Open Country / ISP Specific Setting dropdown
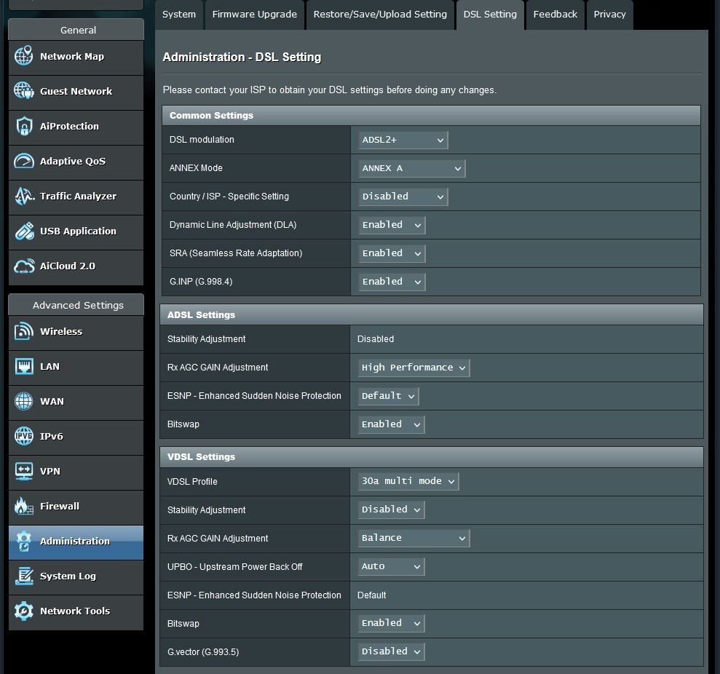720x674 pixels. [403, 197]
